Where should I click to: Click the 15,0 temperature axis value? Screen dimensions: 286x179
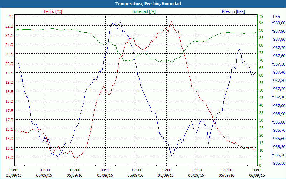tap(9, 158)
